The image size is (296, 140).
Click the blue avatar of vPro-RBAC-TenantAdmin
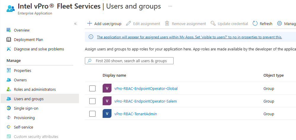107,113
